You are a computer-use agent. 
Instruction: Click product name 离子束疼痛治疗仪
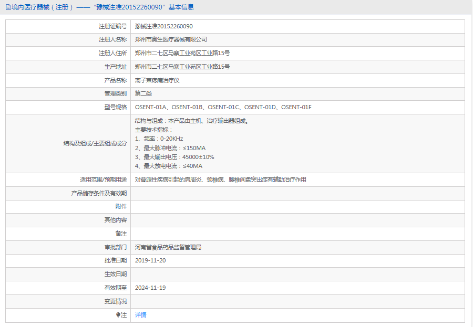coord(157,80)
